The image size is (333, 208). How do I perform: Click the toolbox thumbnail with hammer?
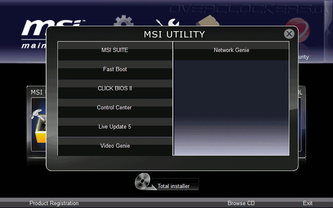click(39, 125)
